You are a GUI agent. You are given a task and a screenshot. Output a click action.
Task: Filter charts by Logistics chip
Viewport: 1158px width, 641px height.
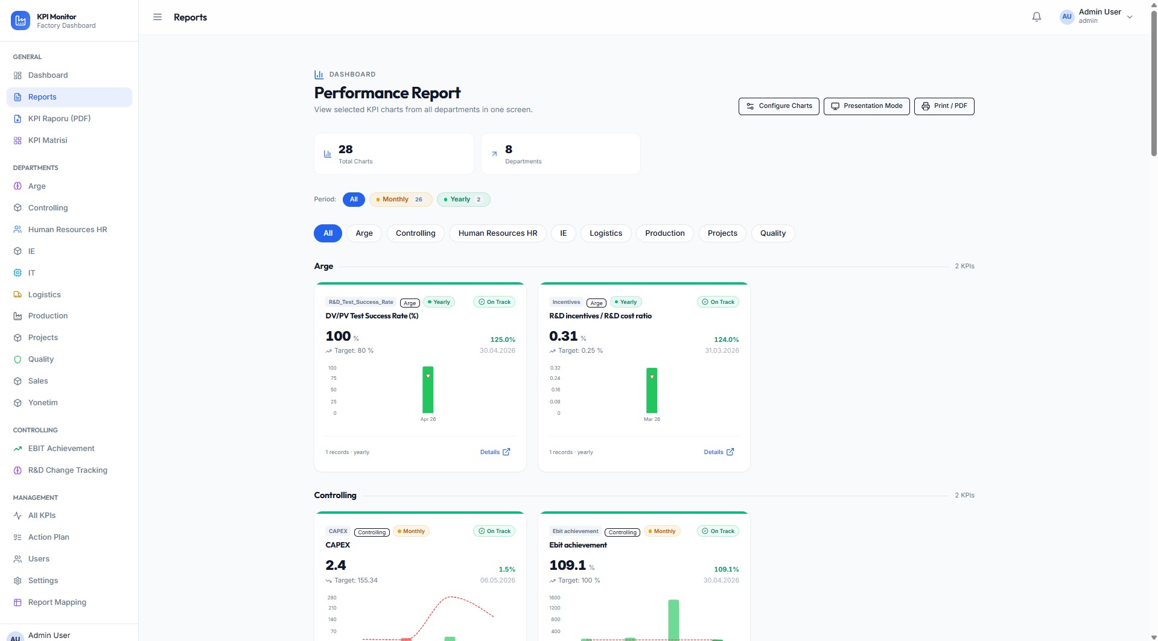coord(606,233)
